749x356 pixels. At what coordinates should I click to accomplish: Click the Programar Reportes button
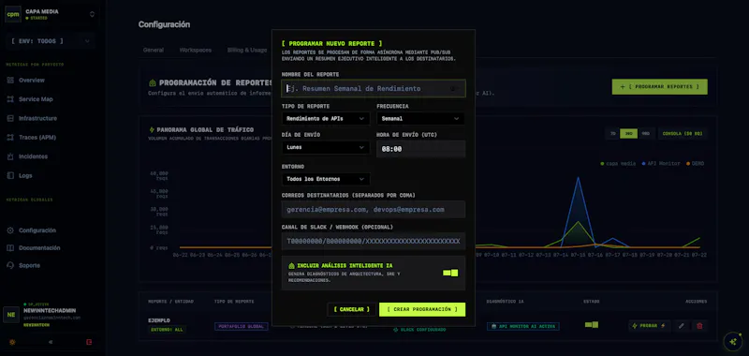click(660, 87)
